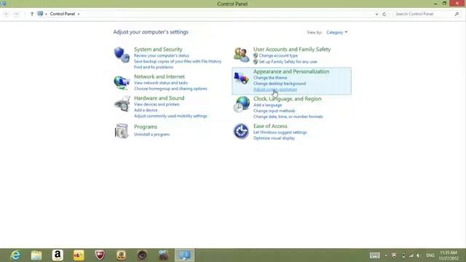Open the taskbar clock and date

pyautogui.click(x=449, y=255)
